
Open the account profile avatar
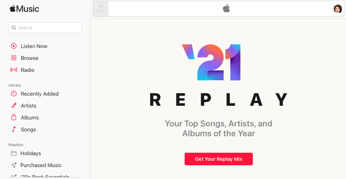click(x=338, y=9)
